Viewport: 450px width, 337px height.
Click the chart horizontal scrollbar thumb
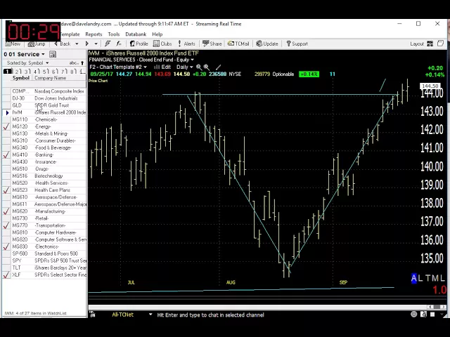(437, 307)
